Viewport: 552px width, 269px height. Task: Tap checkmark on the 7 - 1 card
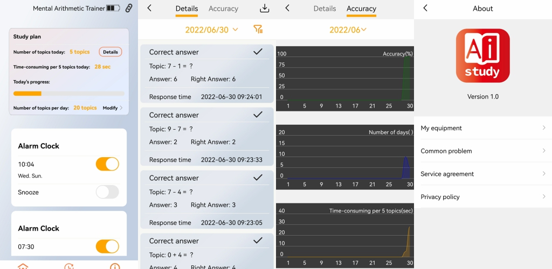coord(258,52)
